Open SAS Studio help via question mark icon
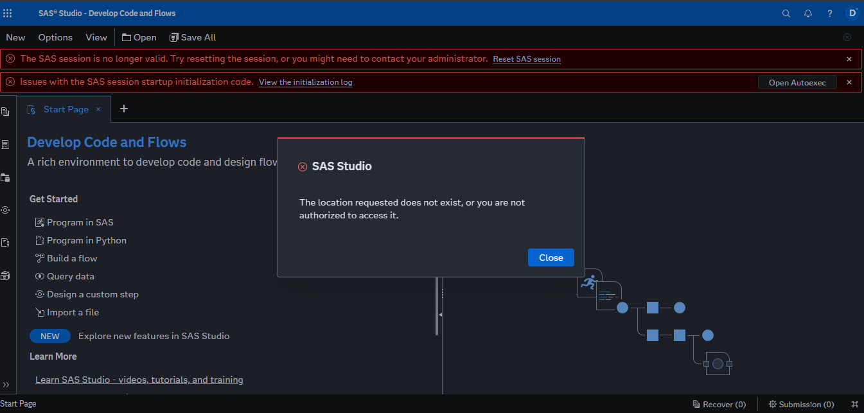Image resolution: width=864 pixels, height=413 pixels. tap(829, 13)
